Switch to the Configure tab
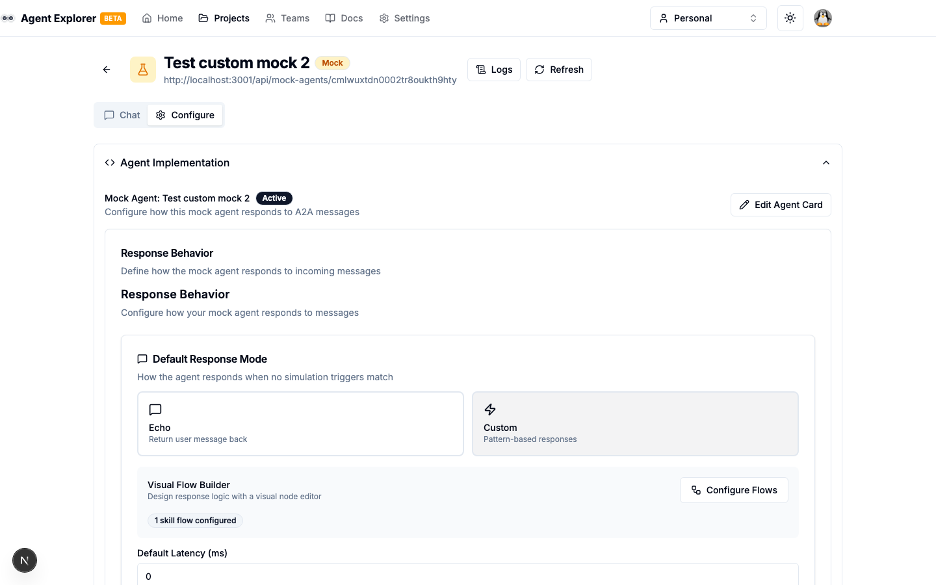 point(185,115)
